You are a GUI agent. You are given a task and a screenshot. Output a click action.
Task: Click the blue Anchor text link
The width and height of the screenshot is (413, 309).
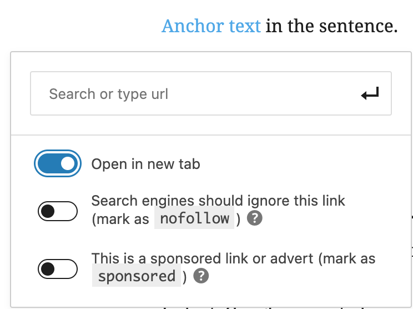[x=211, y=26]
